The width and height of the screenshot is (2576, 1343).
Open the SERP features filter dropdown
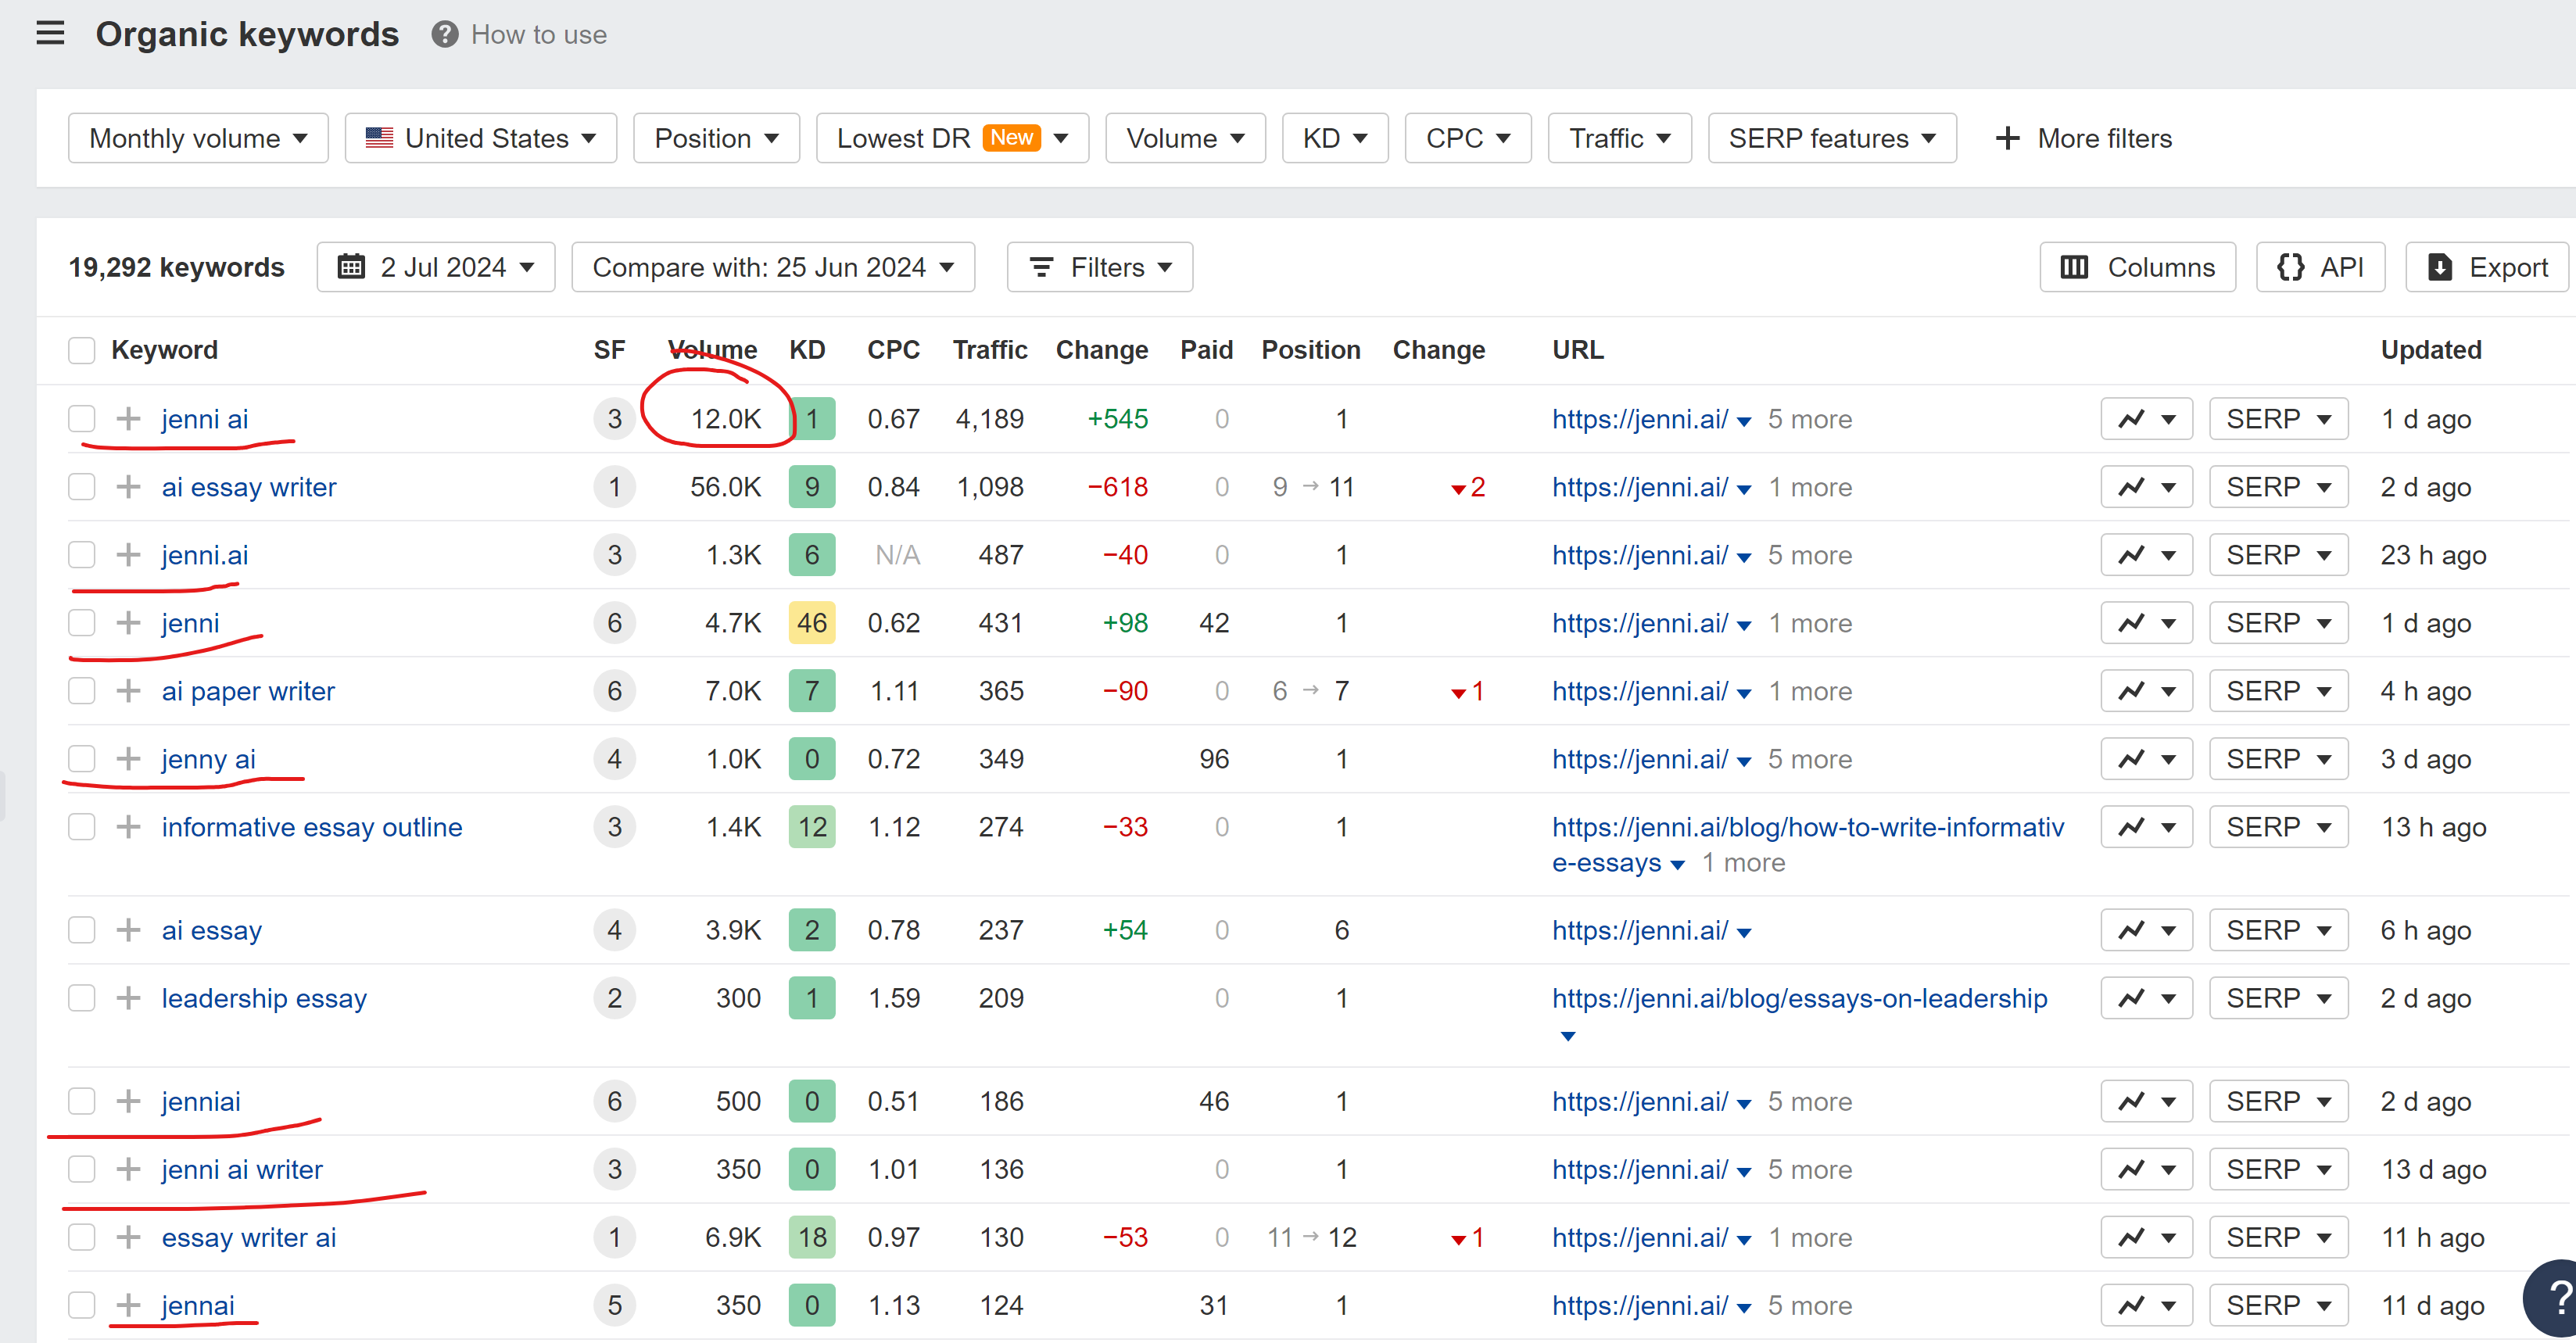1832,138
